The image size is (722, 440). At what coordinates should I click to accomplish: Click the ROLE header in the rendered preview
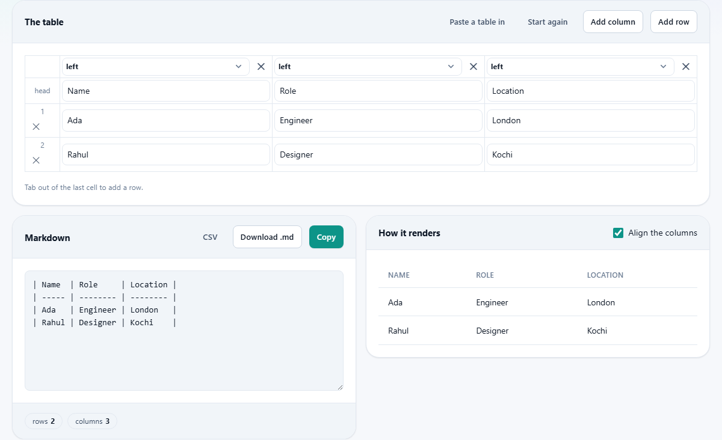tap(485, 275)
